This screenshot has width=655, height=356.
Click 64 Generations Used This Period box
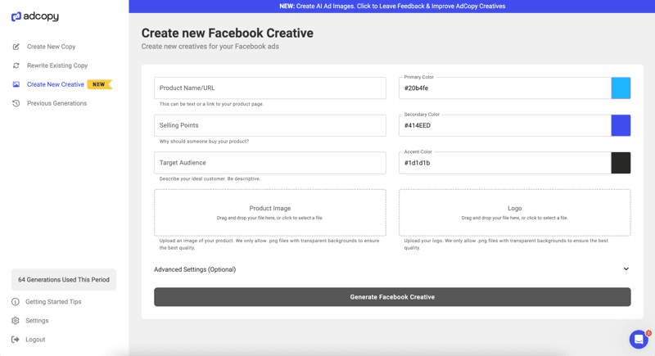click(x=64, y=280)
